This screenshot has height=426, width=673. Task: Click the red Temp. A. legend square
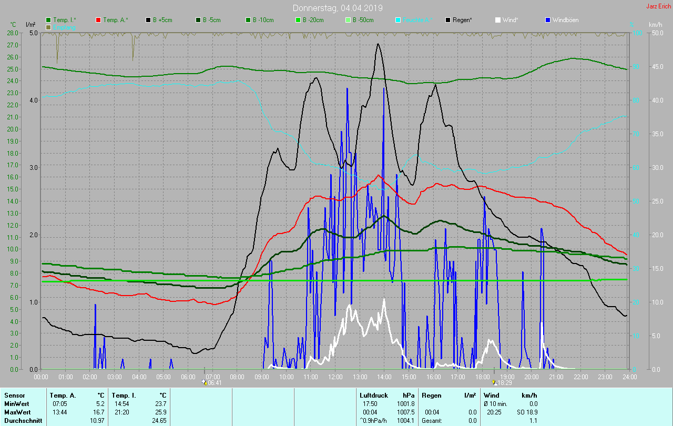pos(98,20)
